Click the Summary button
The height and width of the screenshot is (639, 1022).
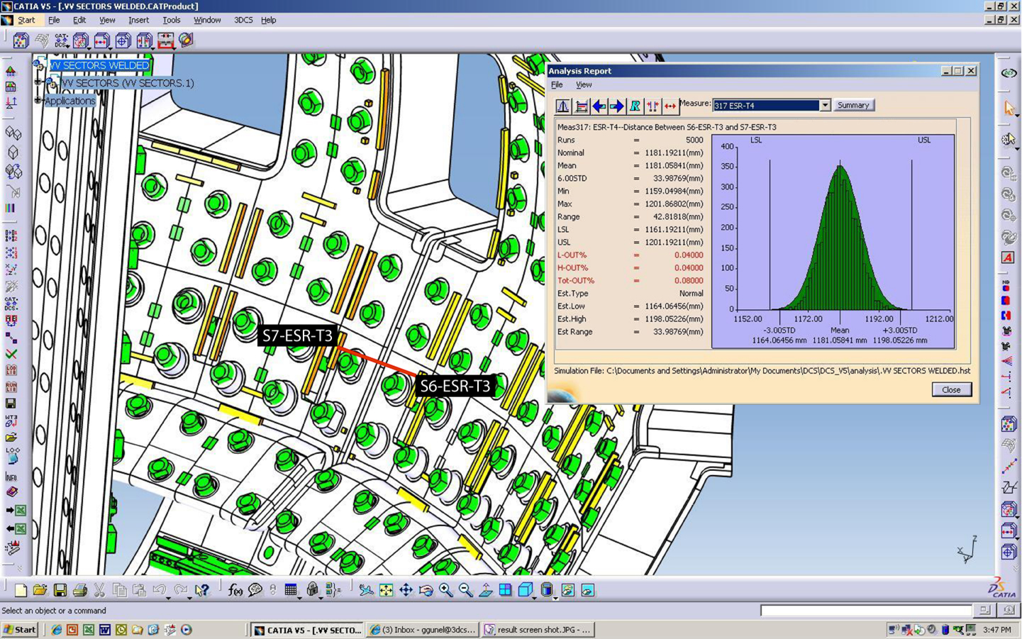pyautogui.click(x=852, y=105)
